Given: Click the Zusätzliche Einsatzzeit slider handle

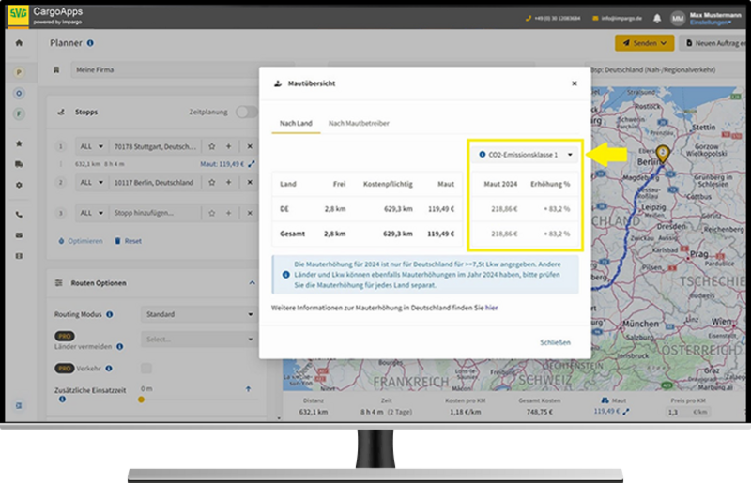Looking at the screenshot, I should pyautogui.click(x=141, y=400).
